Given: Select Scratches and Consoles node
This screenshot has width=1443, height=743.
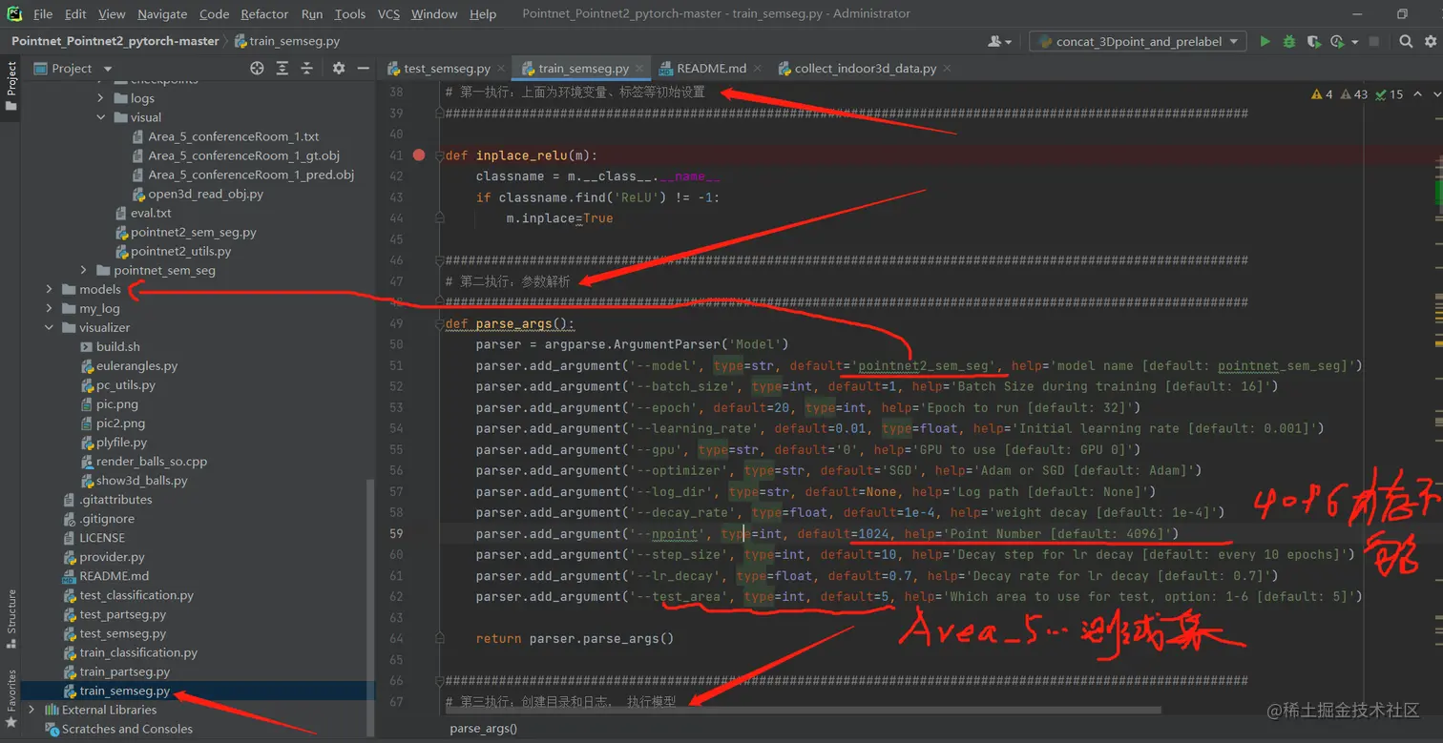Looking at the screenshot, I should pos(127,729).
